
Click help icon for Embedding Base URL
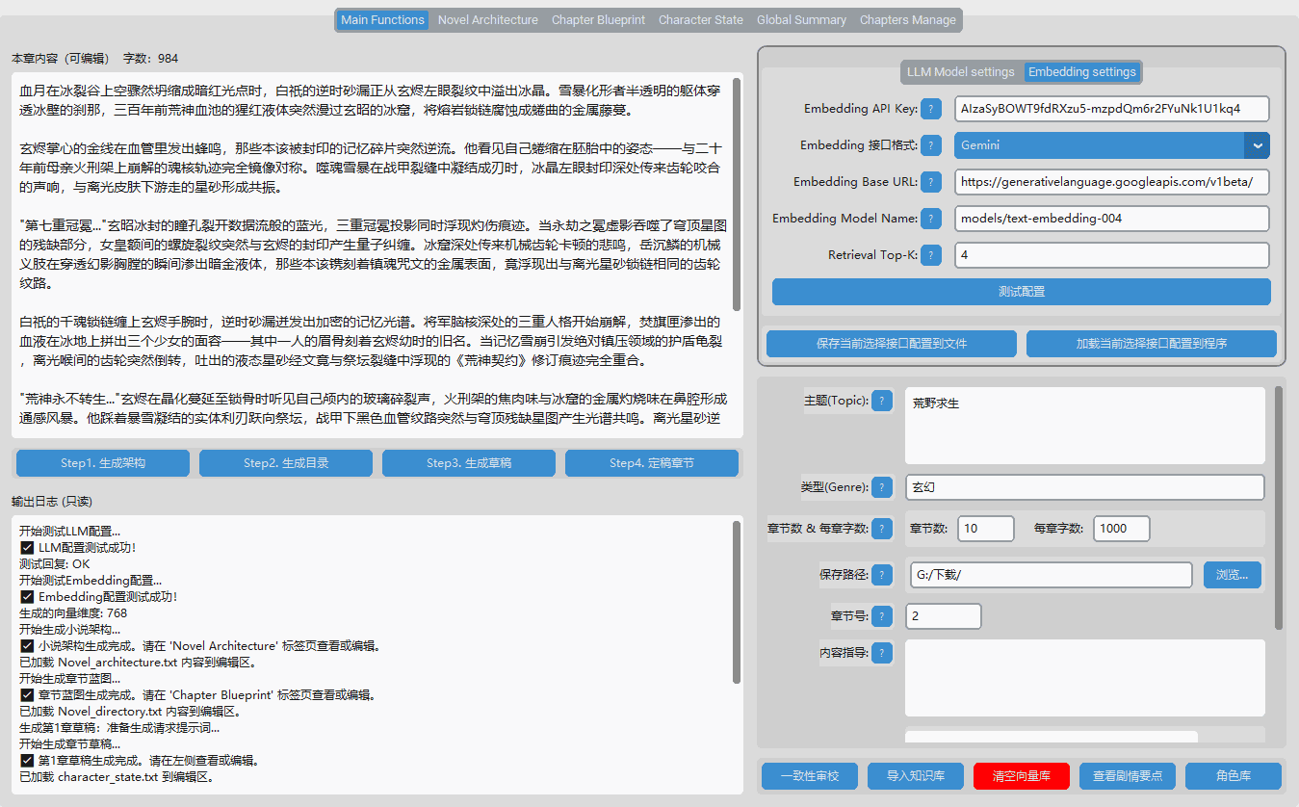point(931,182)
